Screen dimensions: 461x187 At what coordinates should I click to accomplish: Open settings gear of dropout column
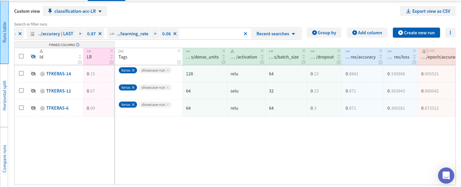pos(339,62)
